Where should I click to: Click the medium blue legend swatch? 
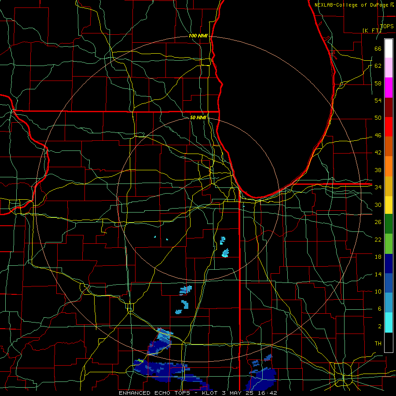tap(389, 283)
